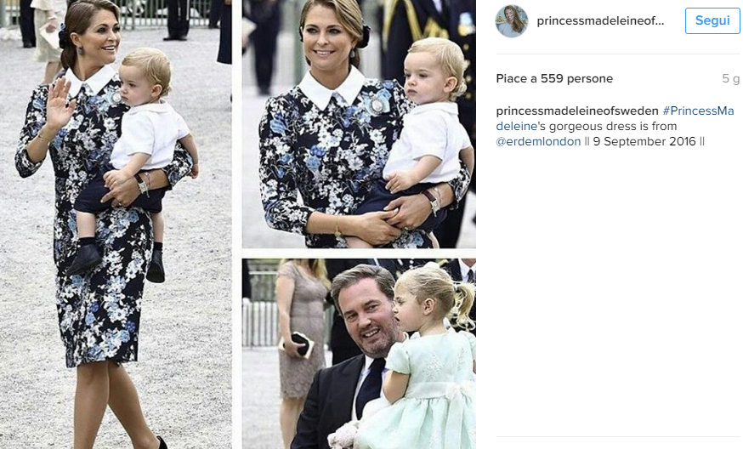Click the Segui follow button
Image resolution: width=743 pixels, height=449 pixels.
click(x=712, y=21)
